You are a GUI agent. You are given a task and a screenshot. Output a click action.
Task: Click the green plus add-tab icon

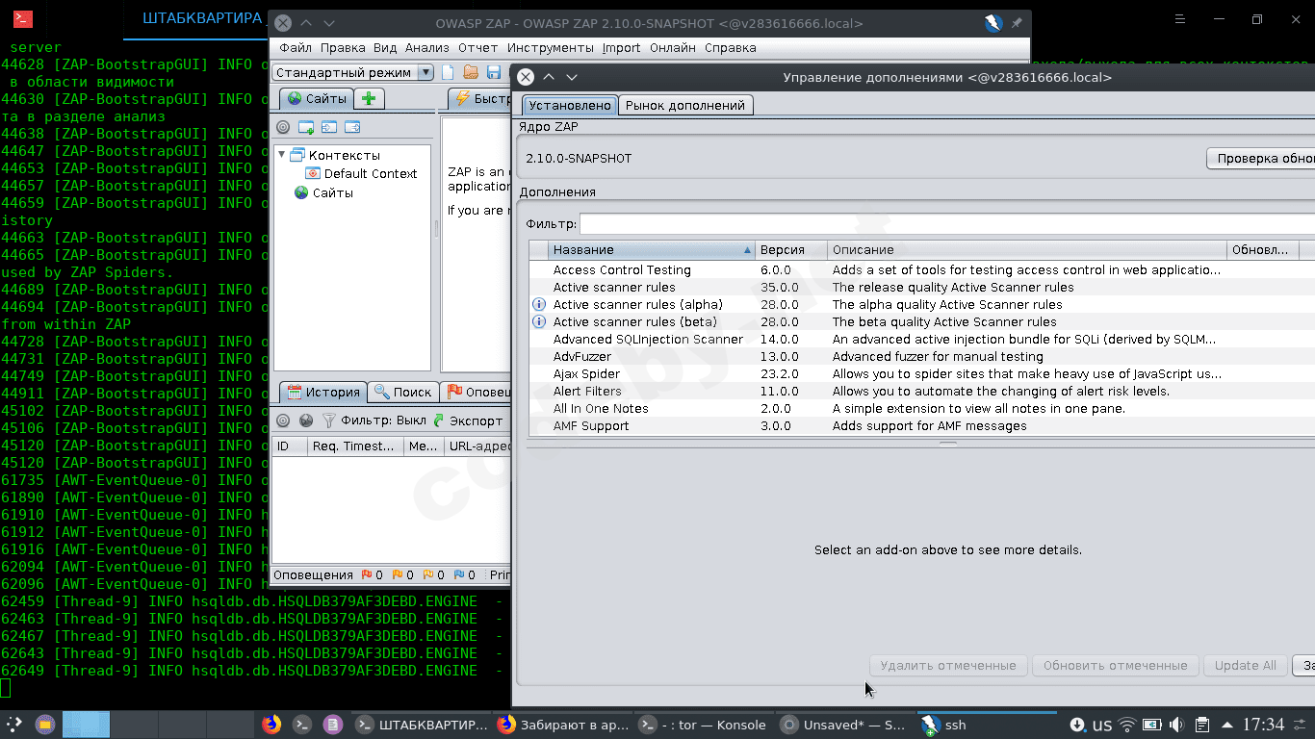click(369, 98)
